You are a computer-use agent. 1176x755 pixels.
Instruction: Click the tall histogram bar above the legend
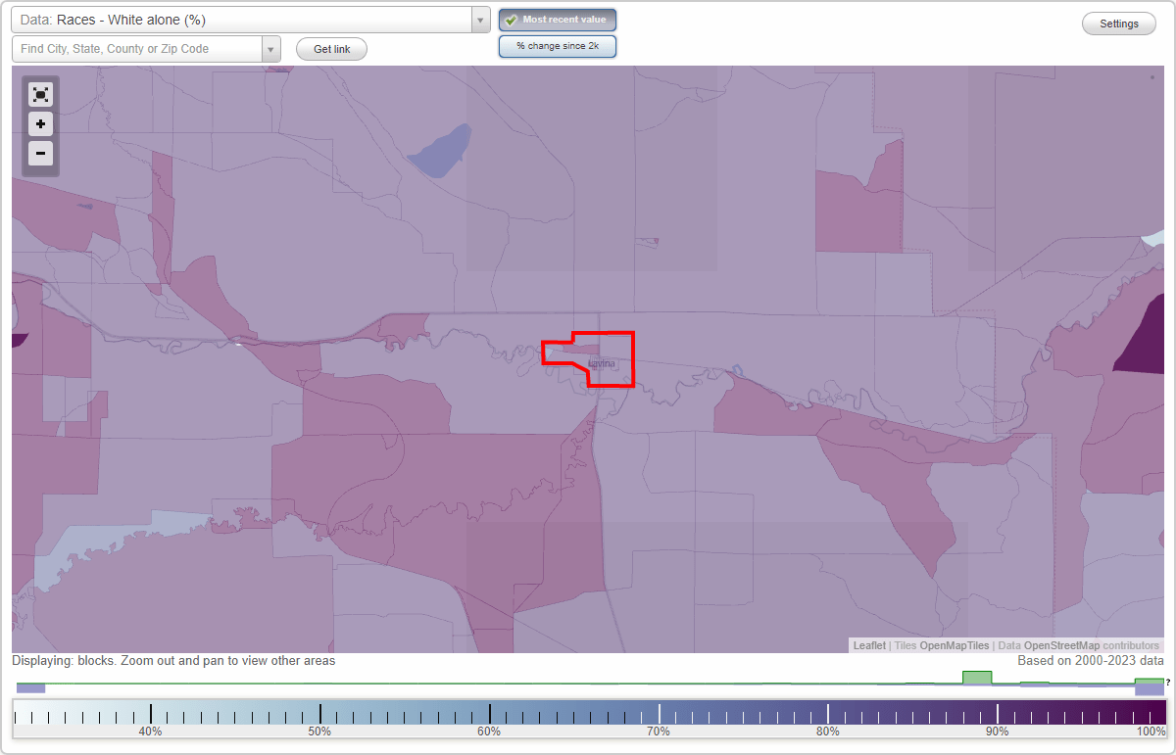976,677
